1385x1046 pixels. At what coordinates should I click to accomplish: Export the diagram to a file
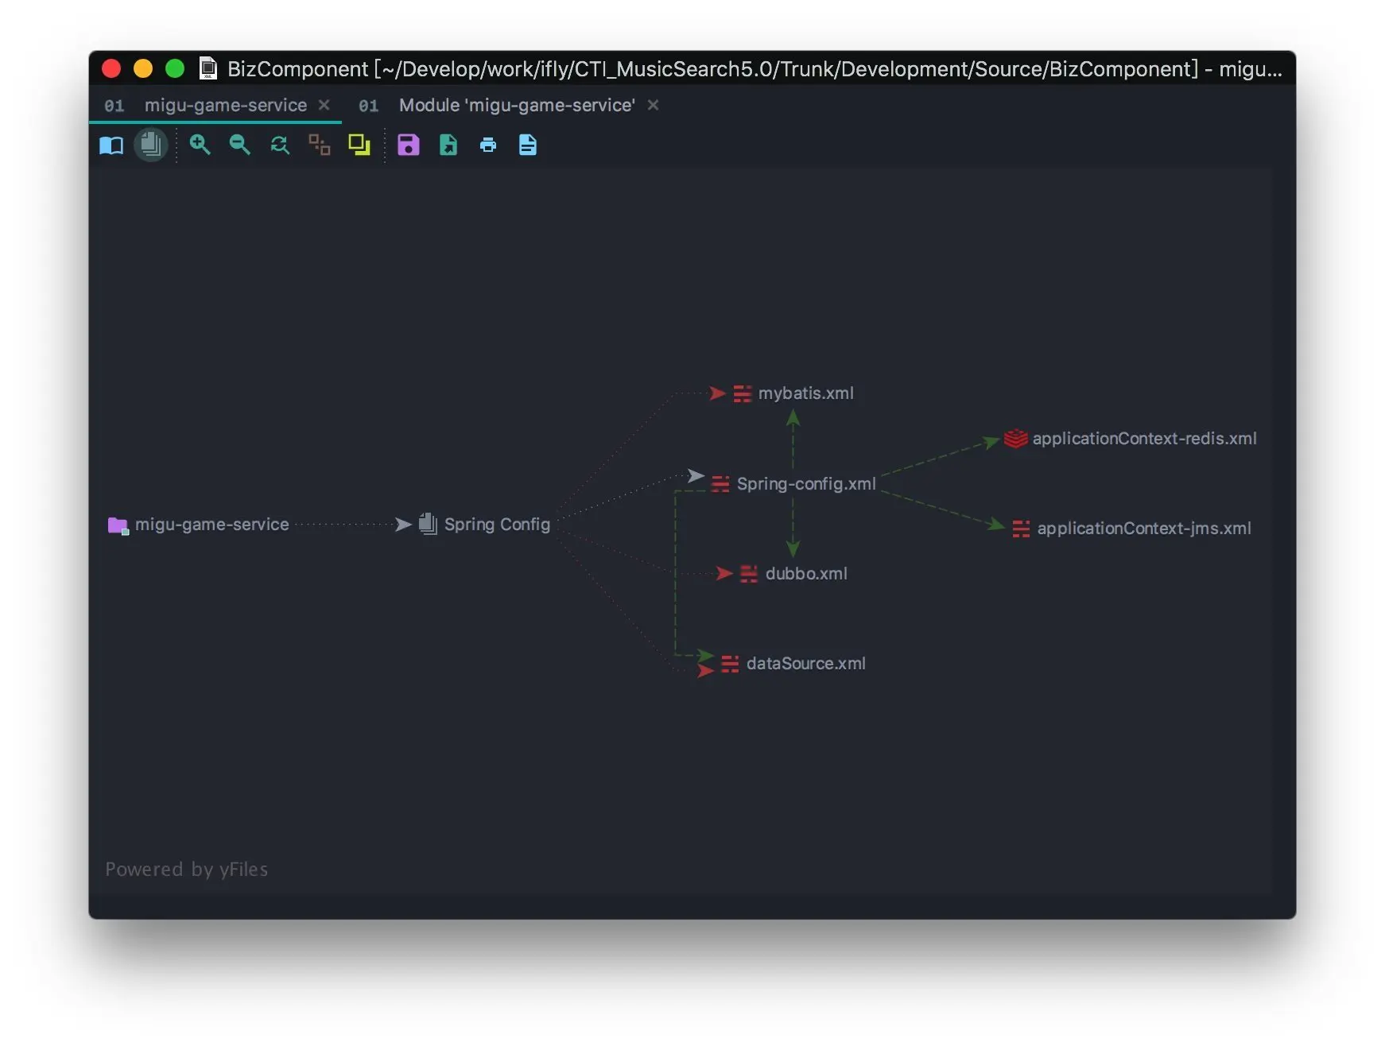coord(448,145)
